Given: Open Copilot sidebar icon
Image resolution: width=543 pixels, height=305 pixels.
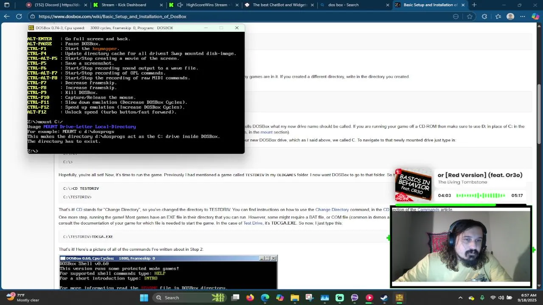Looking at the screenshot, I should click(535, 17).
